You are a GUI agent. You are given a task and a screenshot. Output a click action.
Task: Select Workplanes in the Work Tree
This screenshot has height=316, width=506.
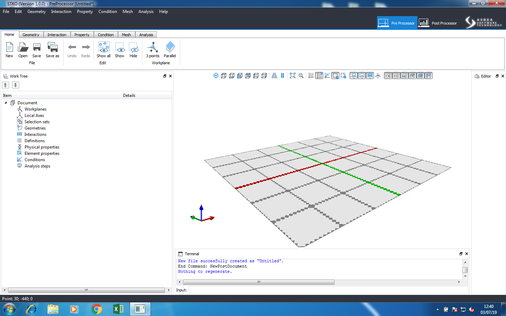click(35, 109)
